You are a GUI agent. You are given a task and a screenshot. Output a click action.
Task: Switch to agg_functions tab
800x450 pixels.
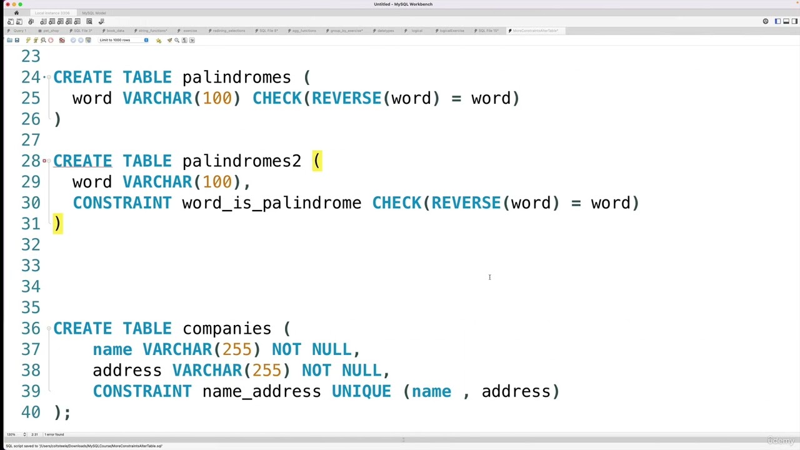pos(304,31)
